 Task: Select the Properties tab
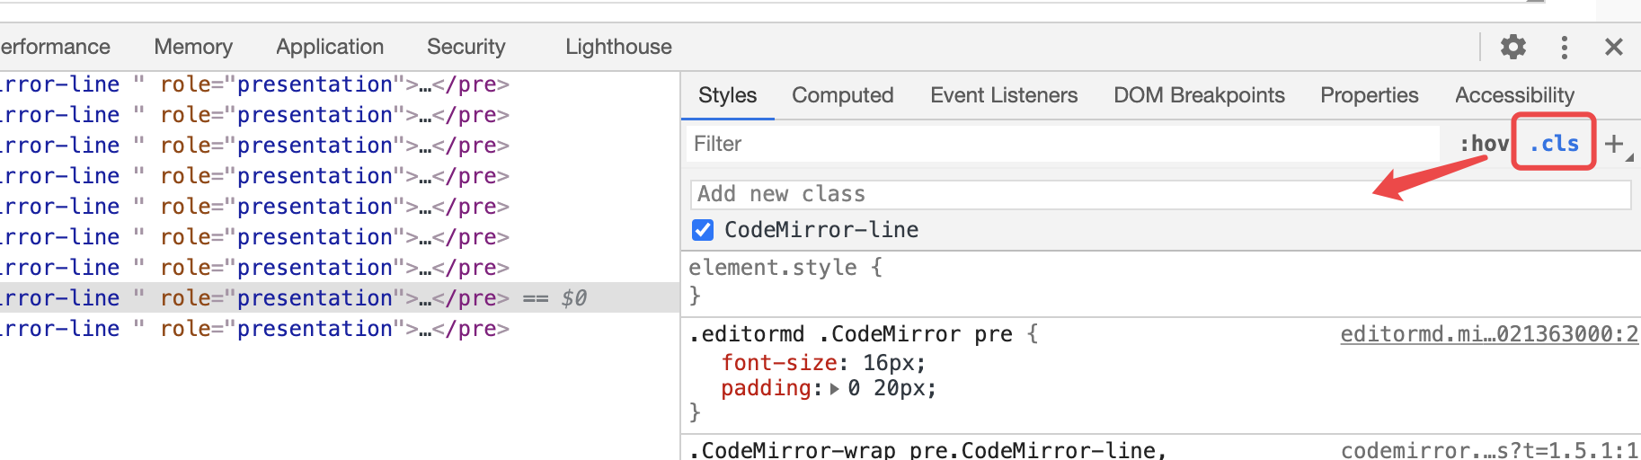(1369, 95)
